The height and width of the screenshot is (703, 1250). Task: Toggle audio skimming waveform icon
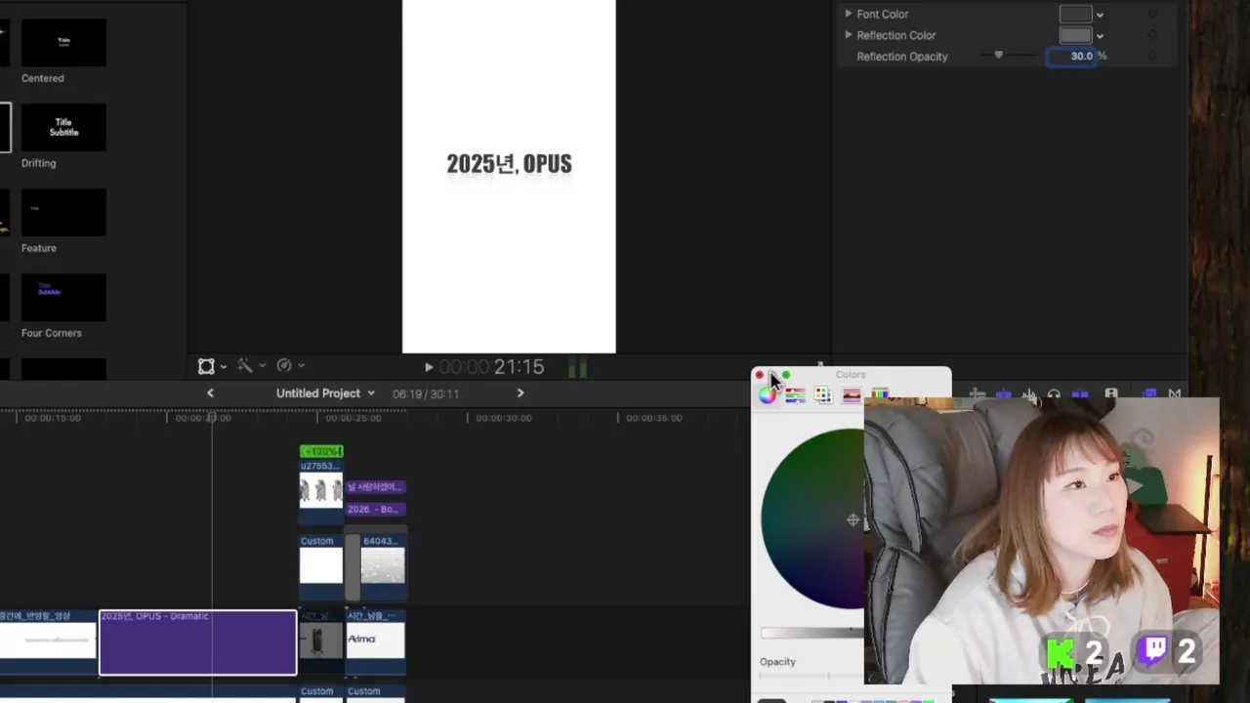[x=1029, y=393]
